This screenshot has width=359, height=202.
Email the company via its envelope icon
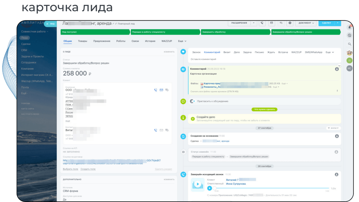tap(161, 90)
